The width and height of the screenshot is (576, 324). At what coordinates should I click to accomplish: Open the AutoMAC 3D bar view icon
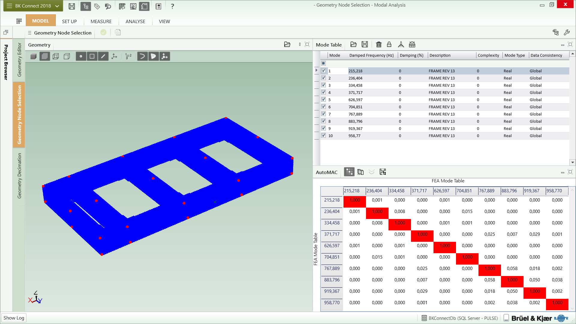coord(361,172)
